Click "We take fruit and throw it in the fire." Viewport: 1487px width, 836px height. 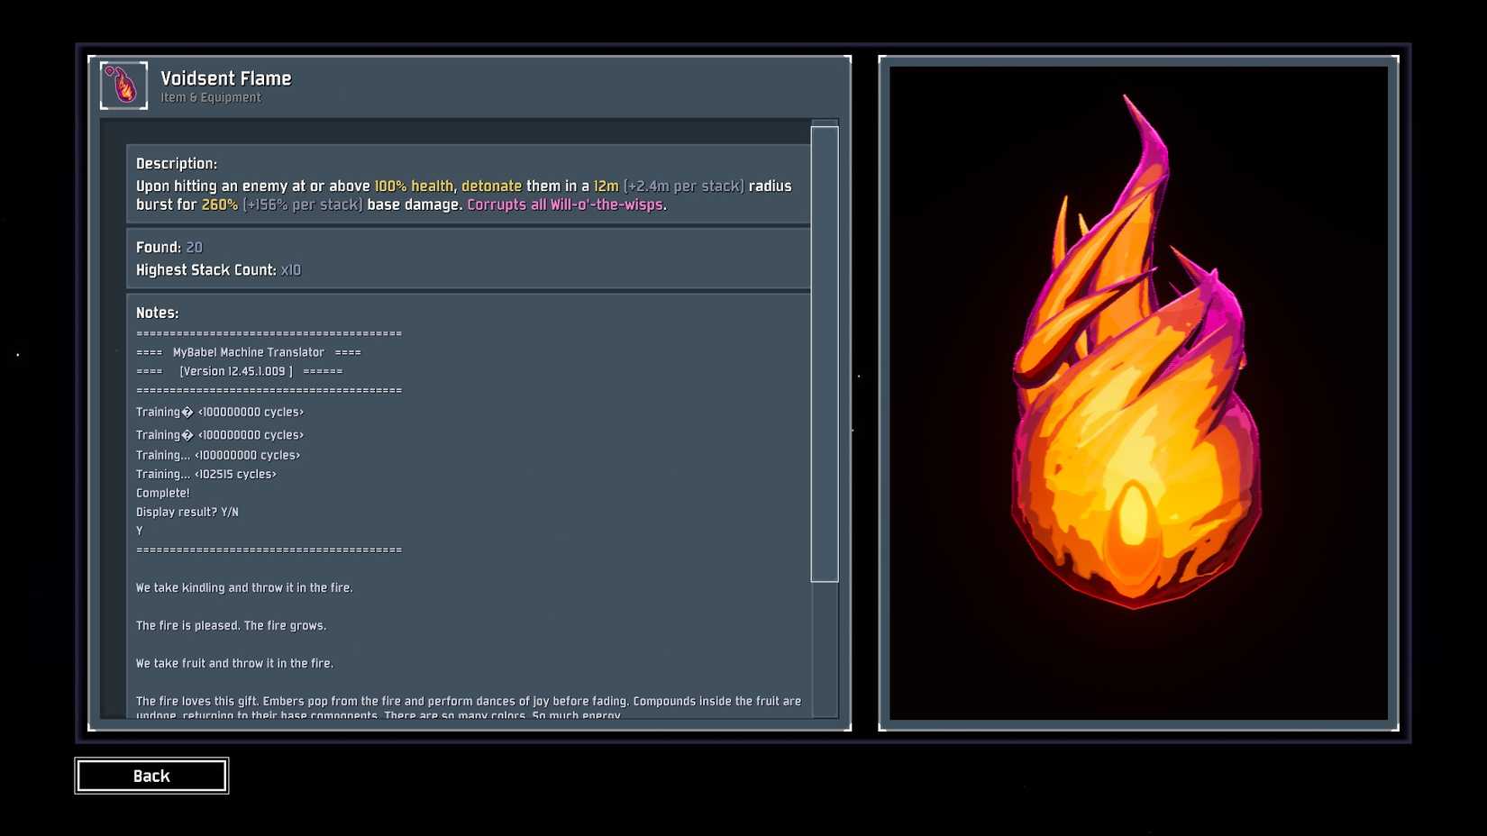click(x=234, y=663)
